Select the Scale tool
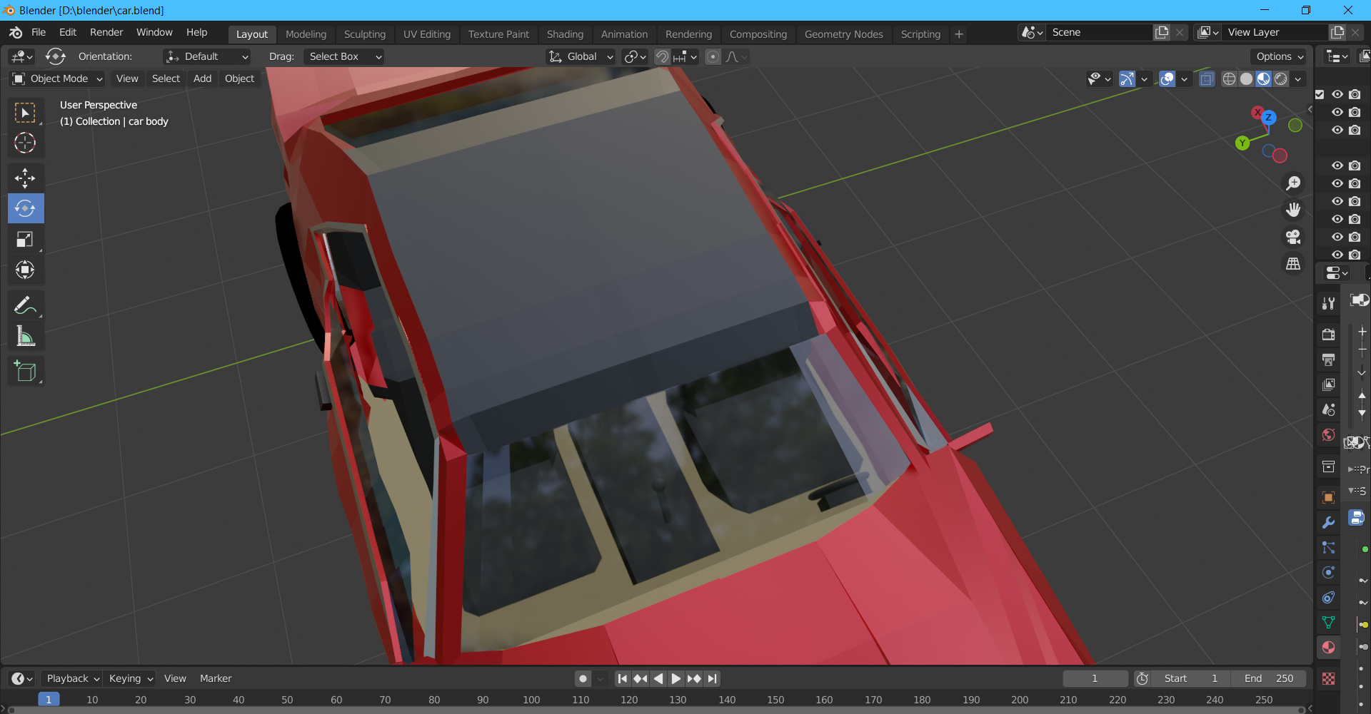 tap(25, 240)
